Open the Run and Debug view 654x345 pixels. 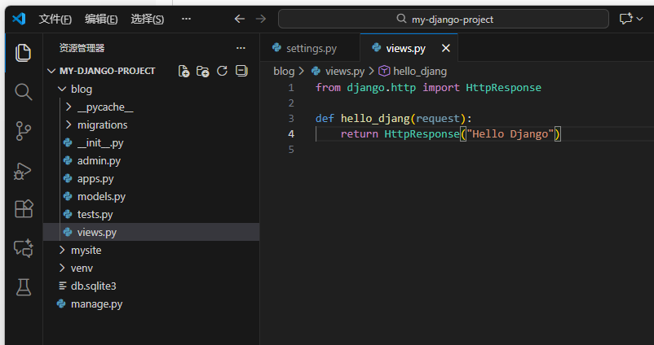click(23, 171)
